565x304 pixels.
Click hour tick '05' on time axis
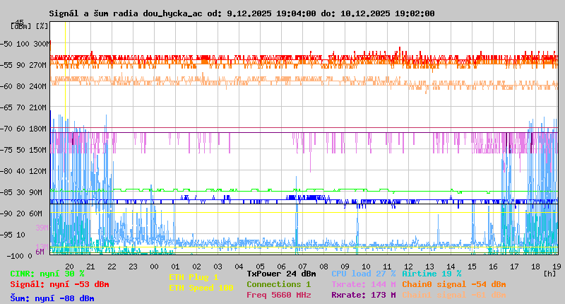(x=260, y=267)
